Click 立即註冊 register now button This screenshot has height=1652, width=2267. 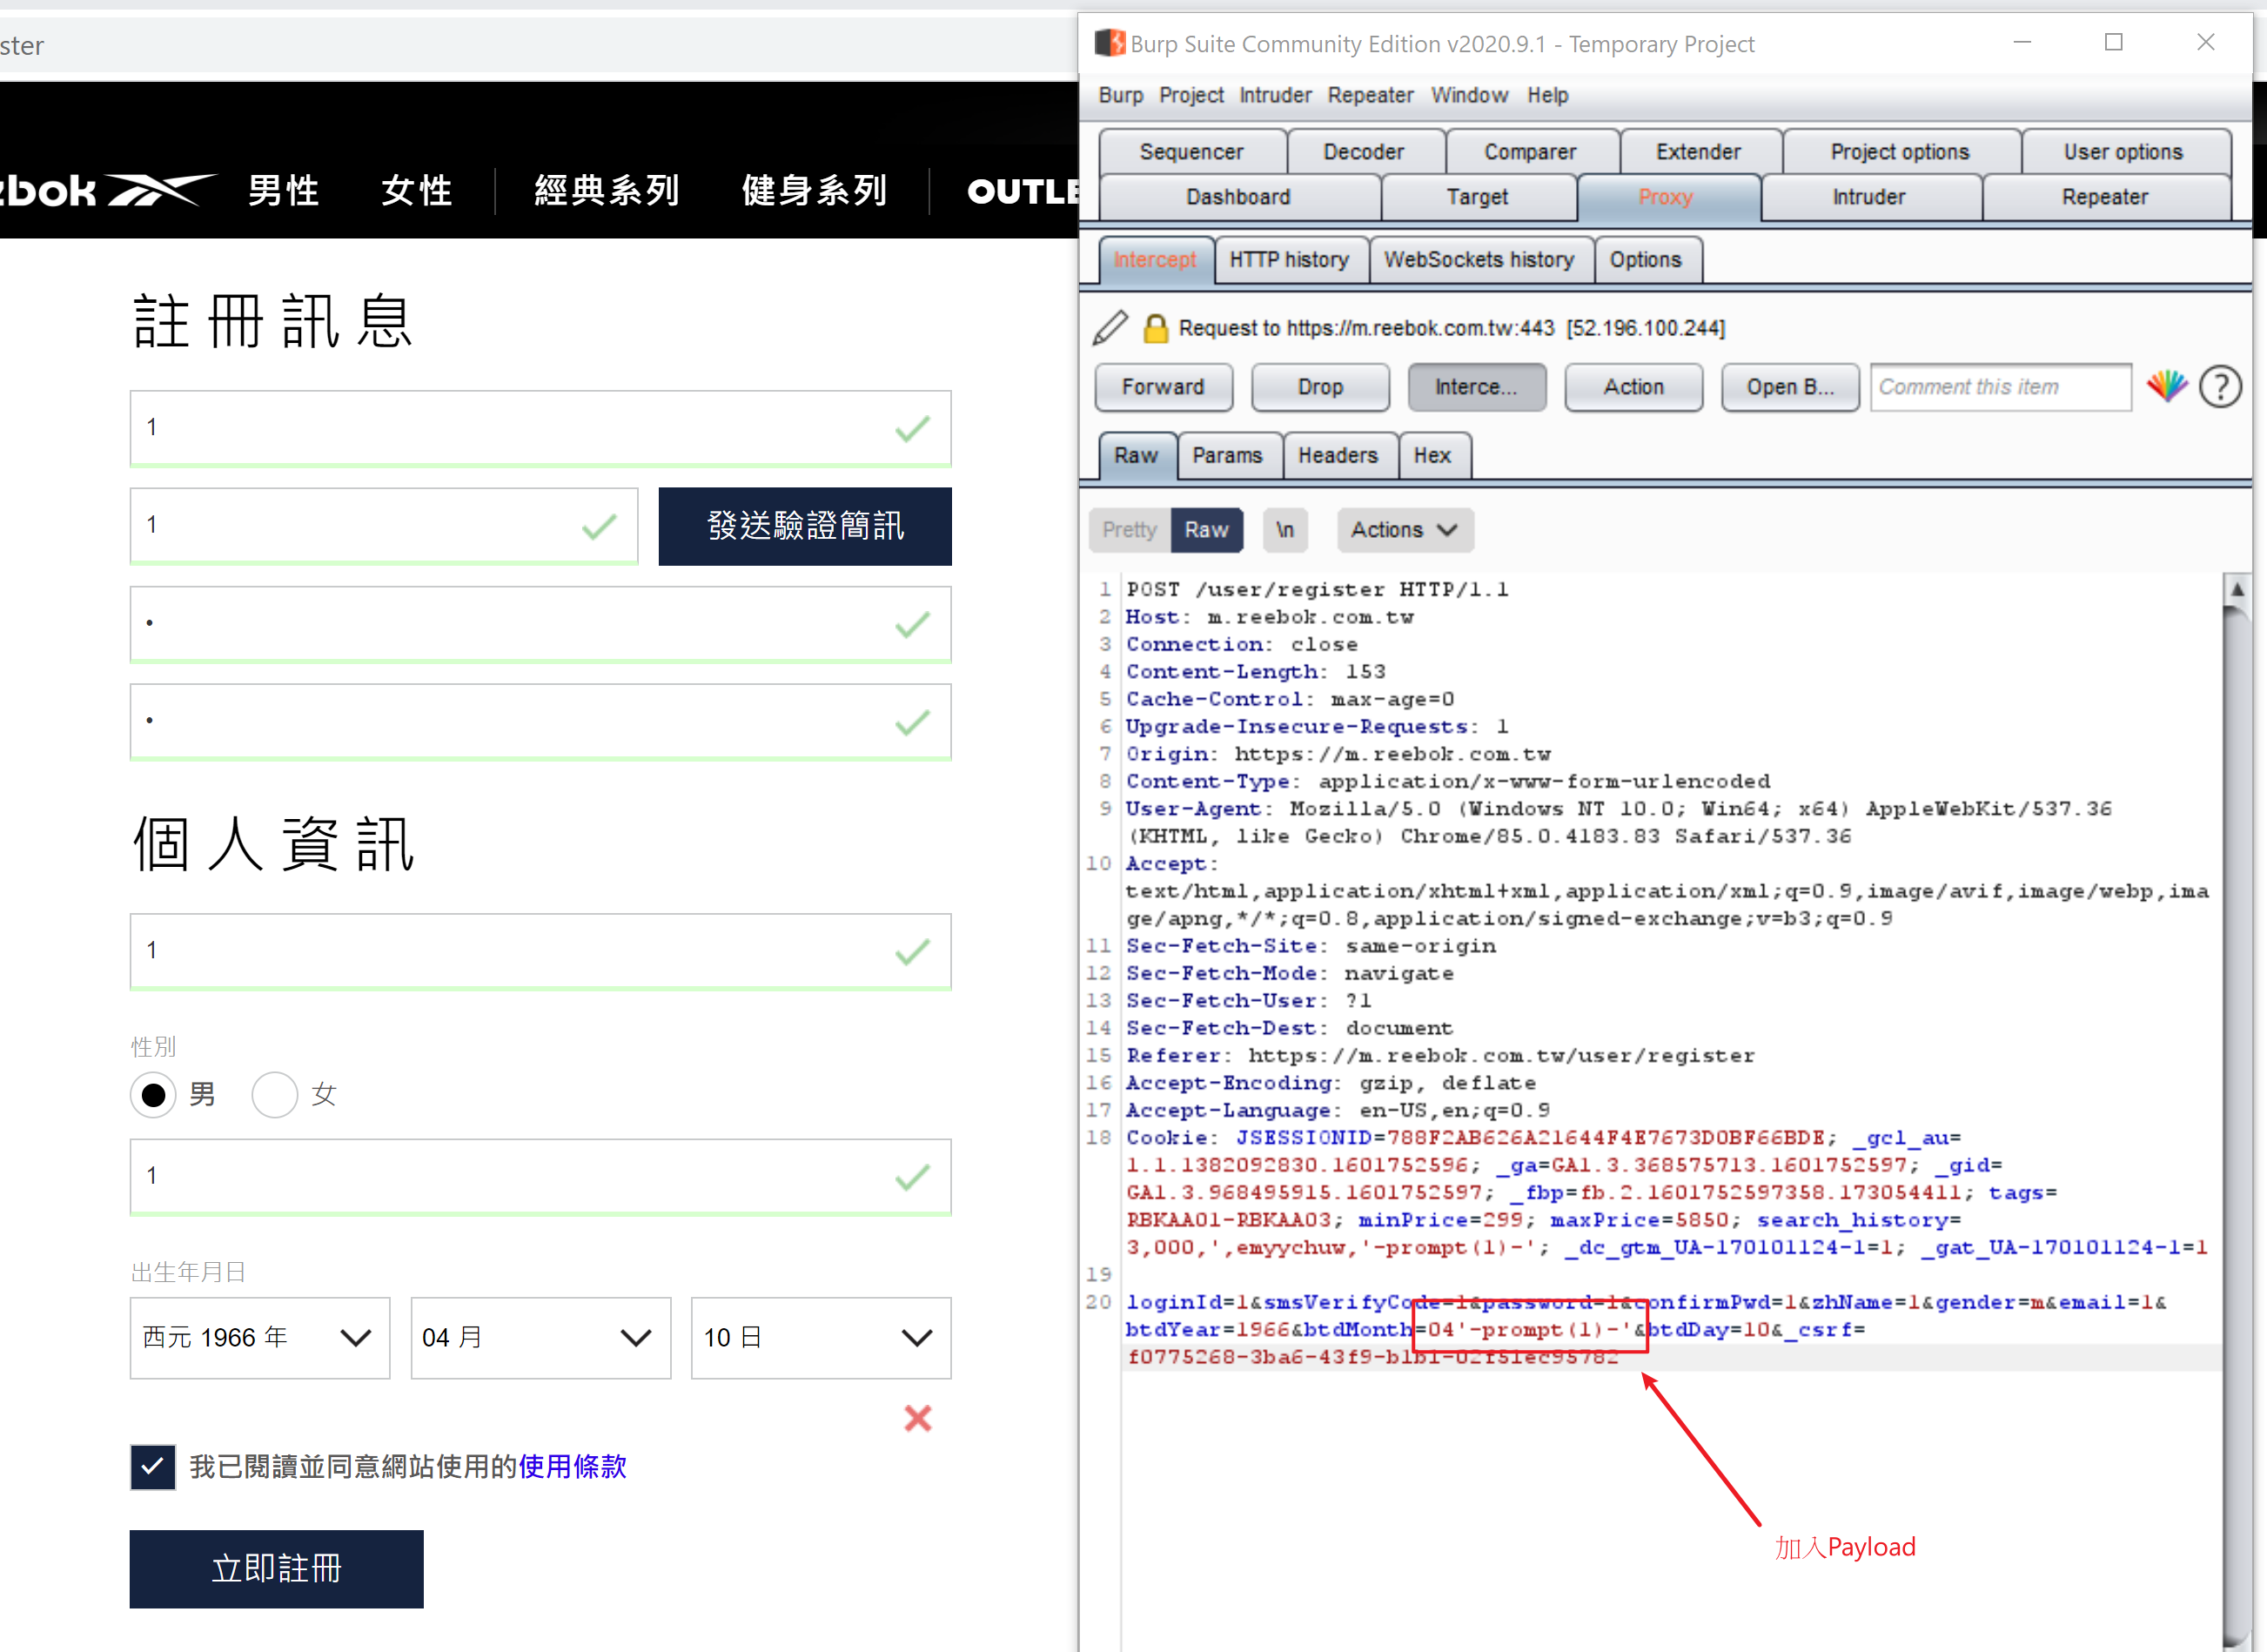pos(276,1569)
